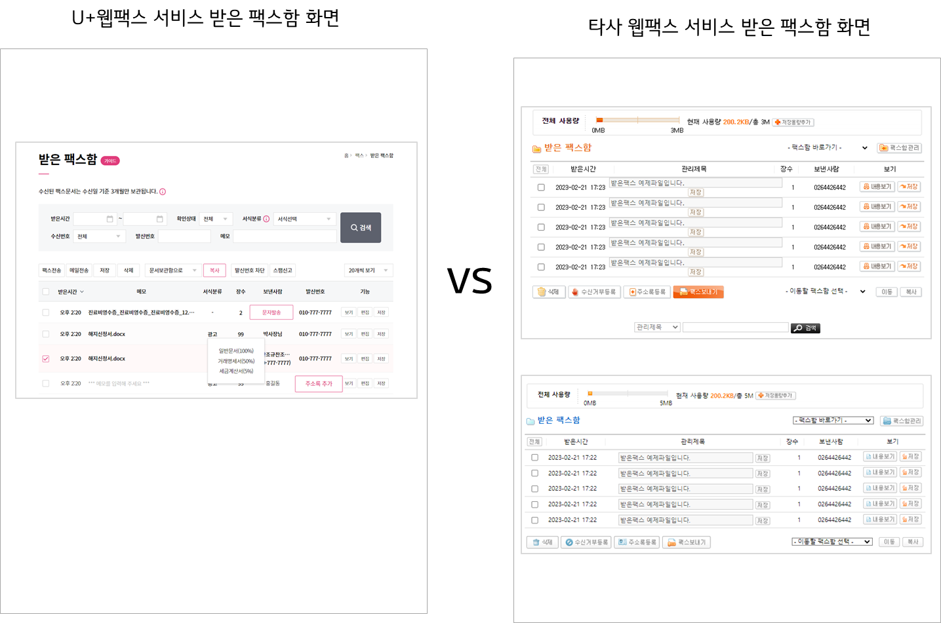The image size is (941, 623).
Task: Click the orange 팩스보내기 button
Action: coord(698,292)
